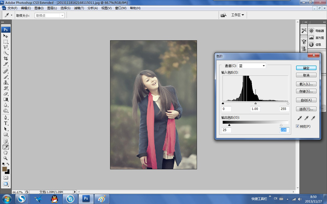Open the status bar document info arrow
Screen dimensions: 327x204
pos(75,192)
